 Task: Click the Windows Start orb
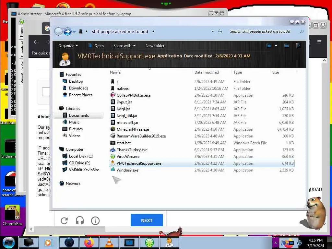(x=9, y=243)
